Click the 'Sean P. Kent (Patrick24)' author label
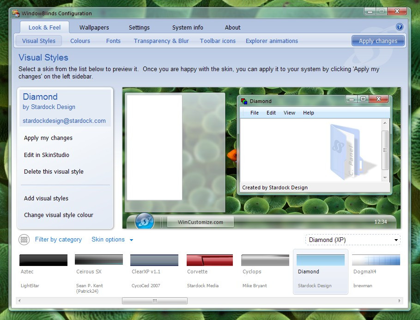Screen dimensions: 420x320 click(x=89, y=288)
